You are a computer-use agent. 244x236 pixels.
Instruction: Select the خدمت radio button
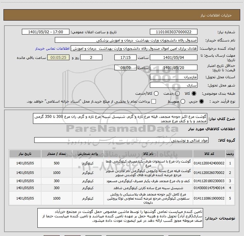(177, 93)
